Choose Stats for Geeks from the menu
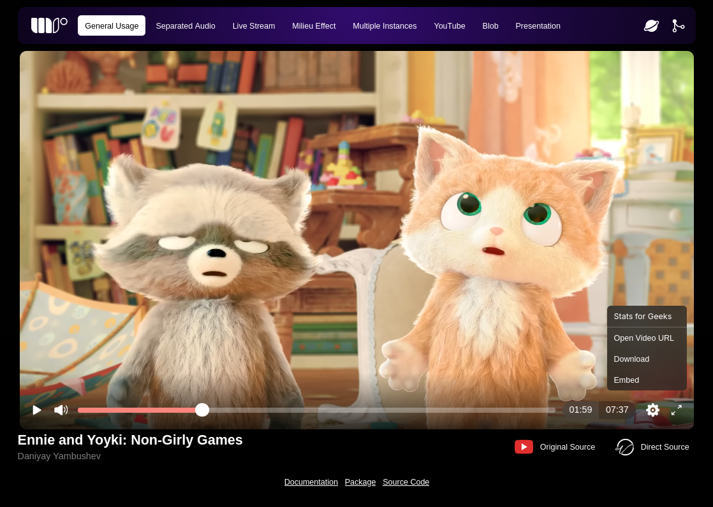The height and width of the screenshot is (507, 713). tap(643, 317)
